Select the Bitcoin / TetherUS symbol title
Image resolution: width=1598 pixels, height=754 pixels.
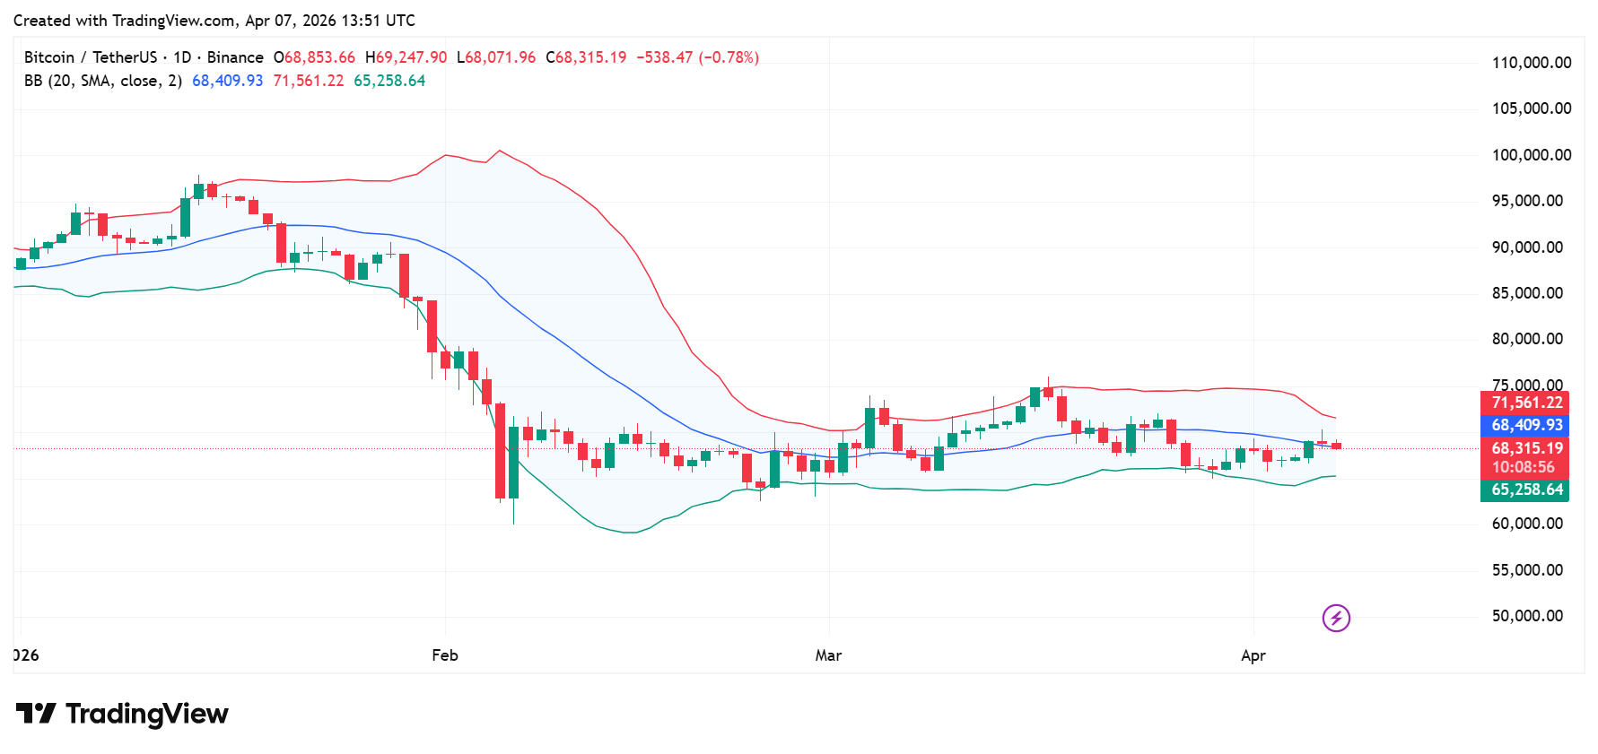point(90,57)
